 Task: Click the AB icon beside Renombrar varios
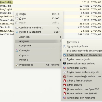[65, 68]
